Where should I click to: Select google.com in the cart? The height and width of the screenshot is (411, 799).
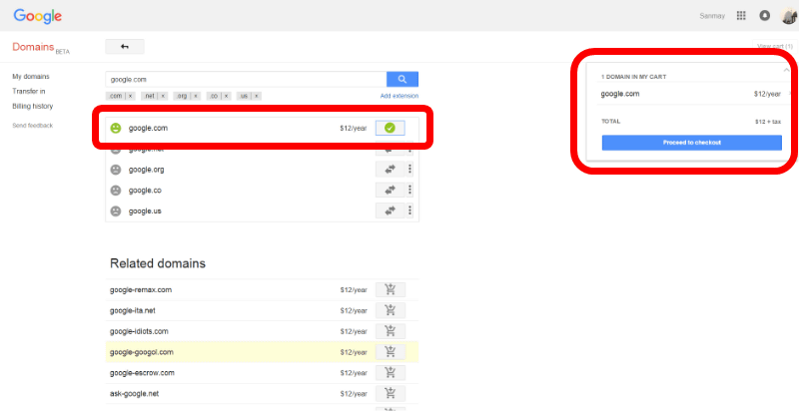point(619,94)
